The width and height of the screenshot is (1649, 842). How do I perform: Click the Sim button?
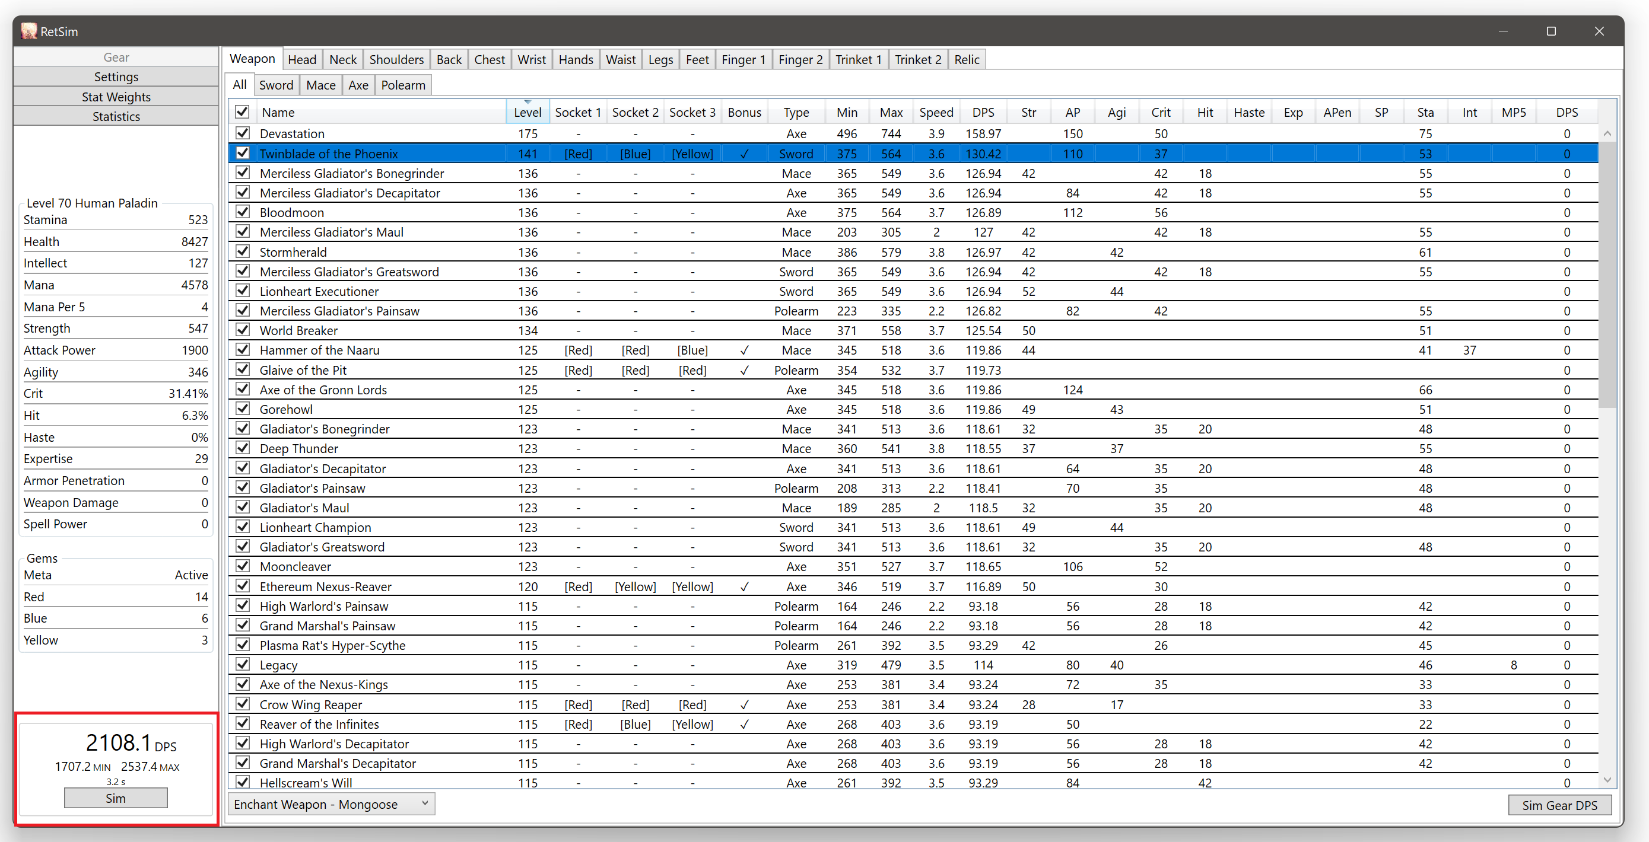[x=116, y=798]
